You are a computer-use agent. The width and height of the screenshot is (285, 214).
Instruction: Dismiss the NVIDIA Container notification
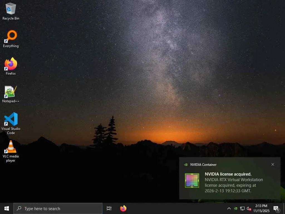[273, 164]
